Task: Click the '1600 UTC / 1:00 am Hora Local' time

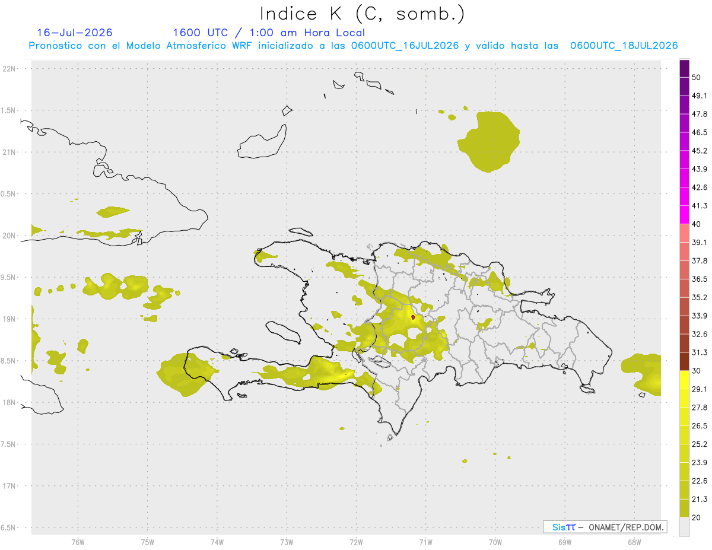Action: (269, 33)
